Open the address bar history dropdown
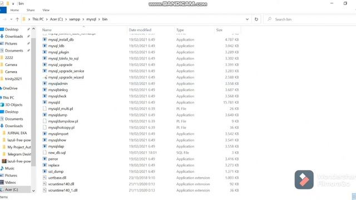Image resolution: width=356 pixels, height=200 pixels. pyautogui.click(x=247, y=19)
